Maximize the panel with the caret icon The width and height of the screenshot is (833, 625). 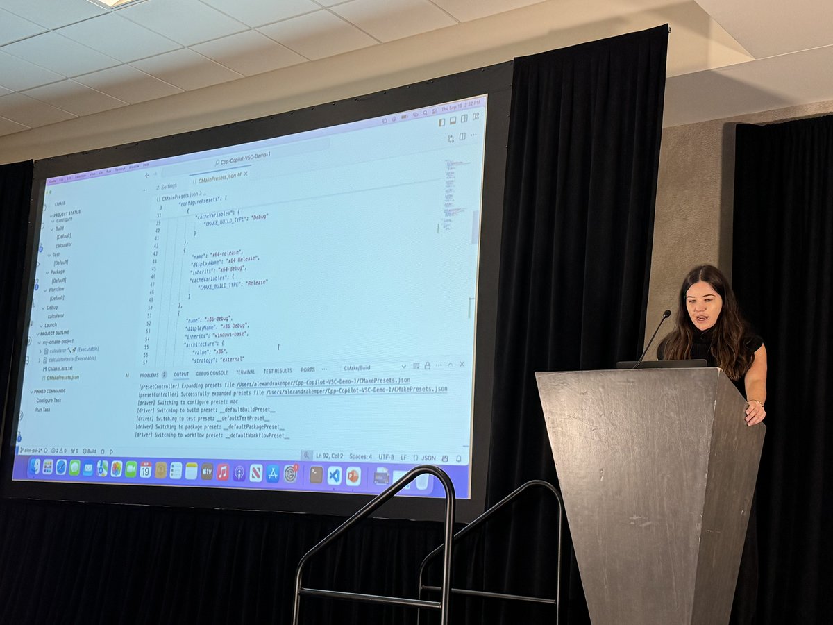tap(451, 365)
